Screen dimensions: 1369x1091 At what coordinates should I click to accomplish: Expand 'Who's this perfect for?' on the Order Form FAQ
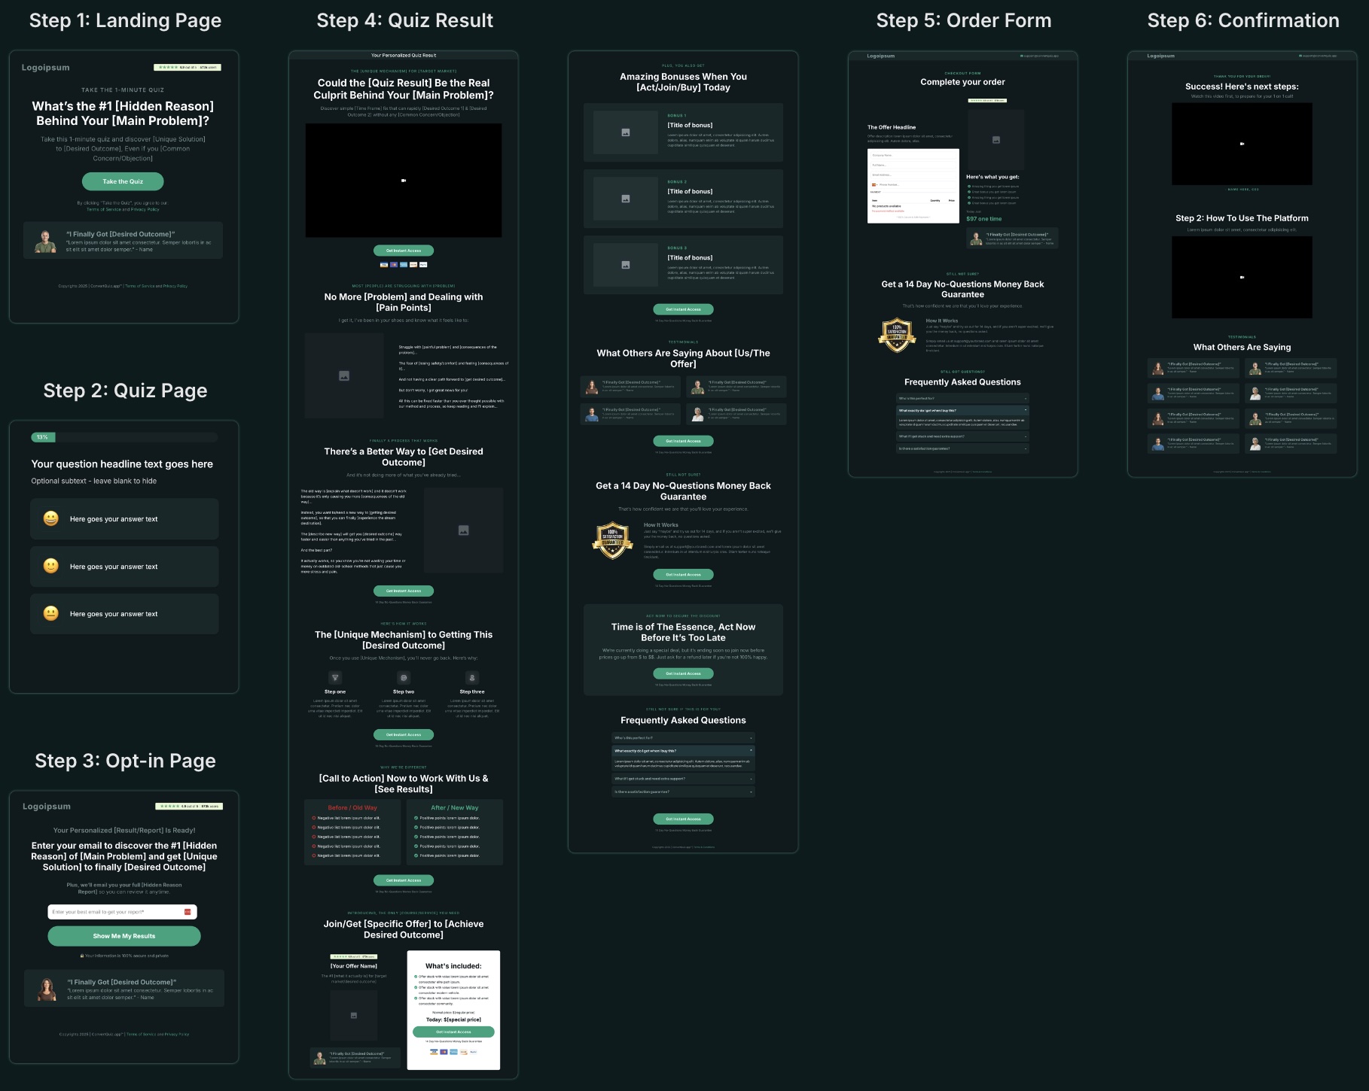(x=962, y=399)
